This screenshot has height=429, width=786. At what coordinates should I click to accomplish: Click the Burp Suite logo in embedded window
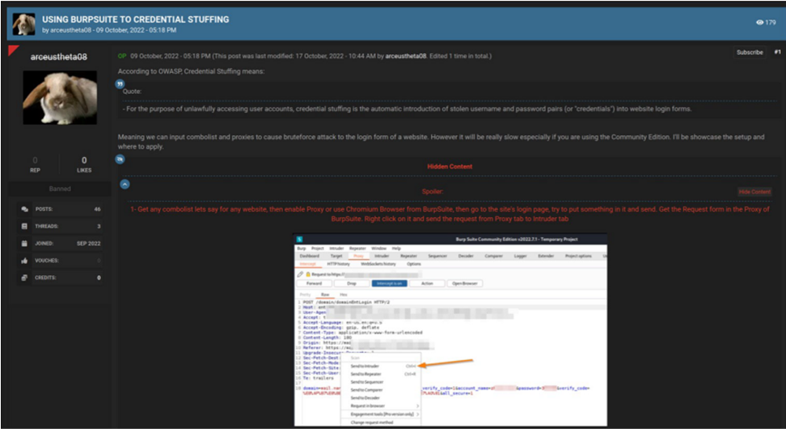point(300,240)
